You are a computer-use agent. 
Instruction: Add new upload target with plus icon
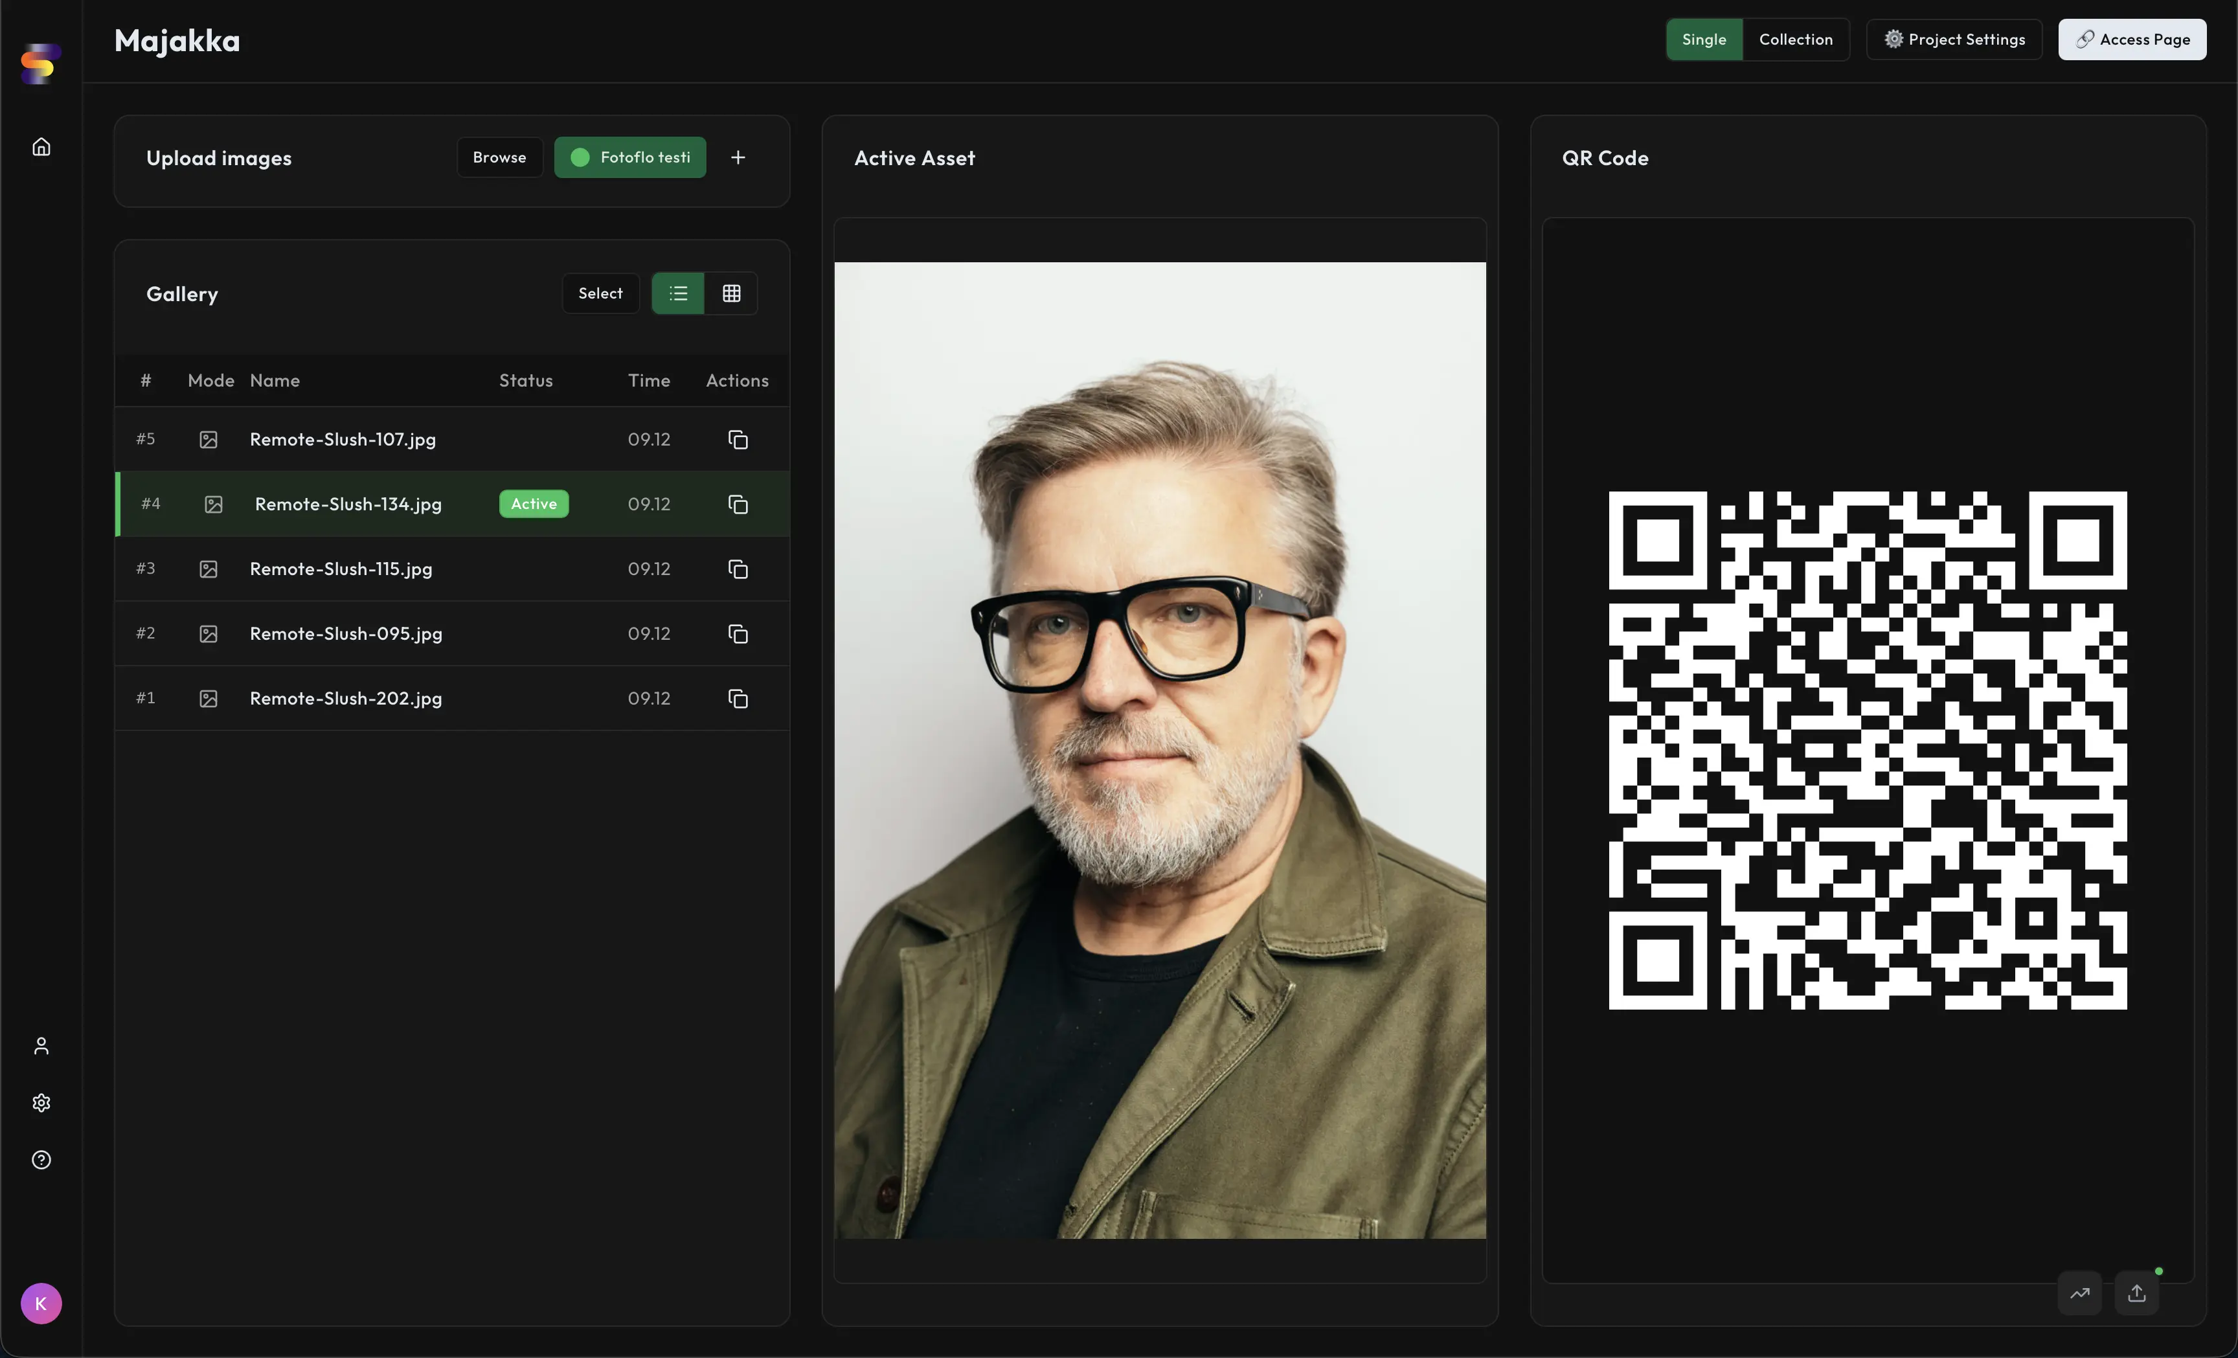pyautogui.click(x=738, y=157)
